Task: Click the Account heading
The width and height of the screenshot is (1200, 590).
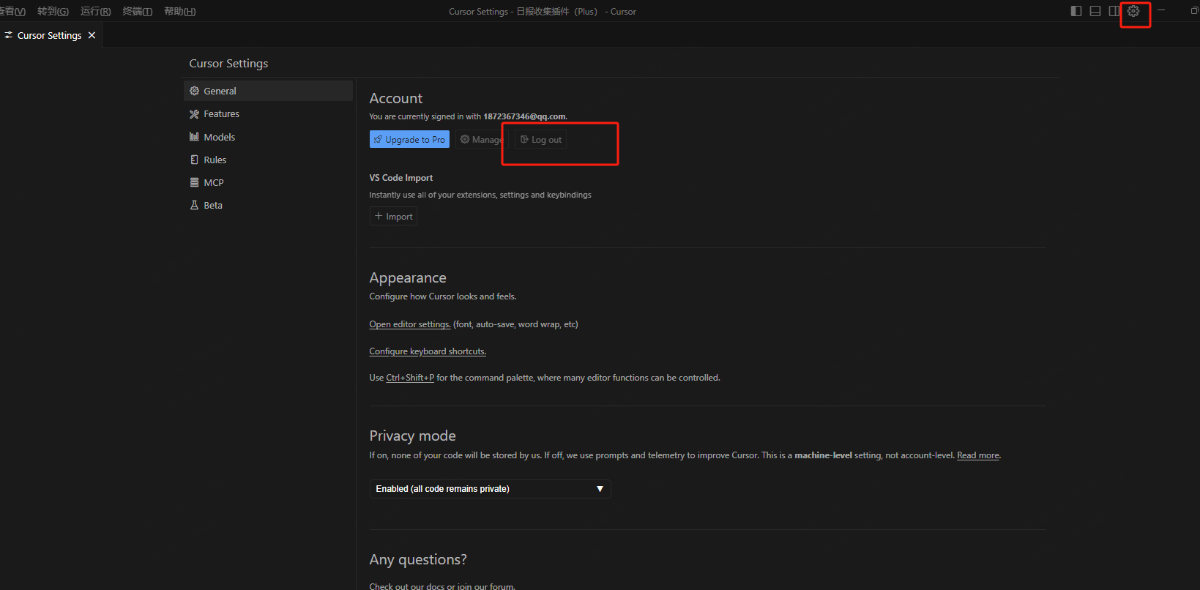Action: (396, 98)
